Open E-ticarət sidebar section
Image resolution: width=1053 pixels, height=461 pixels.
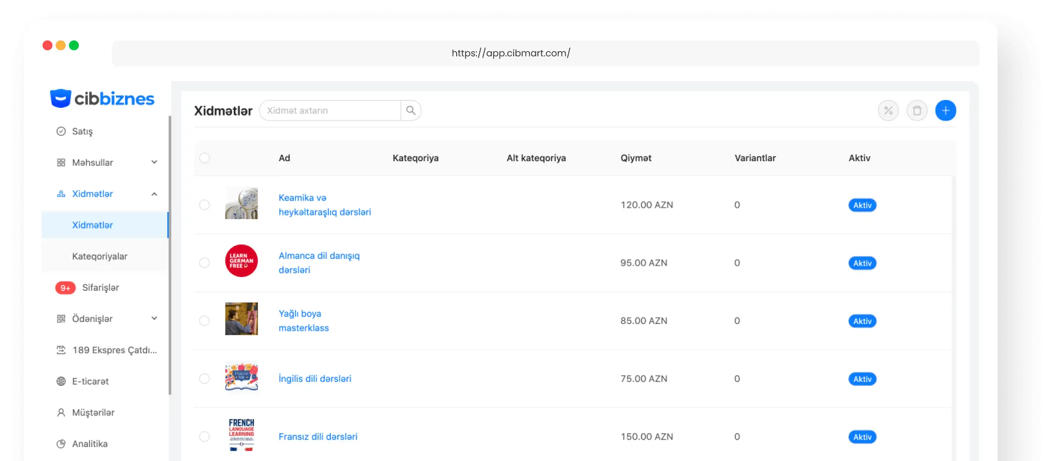(x=90, y=381)
